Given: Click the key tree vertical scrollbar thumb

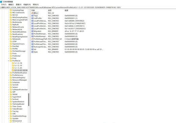Looking at the screenshot, I should (29, 100).
